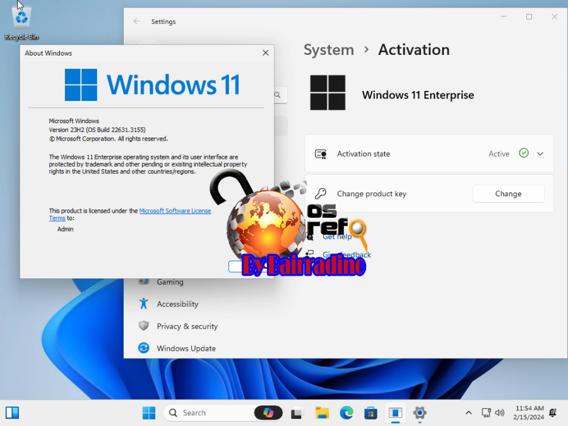Show hidden system tray icons
Viewport: 568px width, 426px height.
click(468, 413)
